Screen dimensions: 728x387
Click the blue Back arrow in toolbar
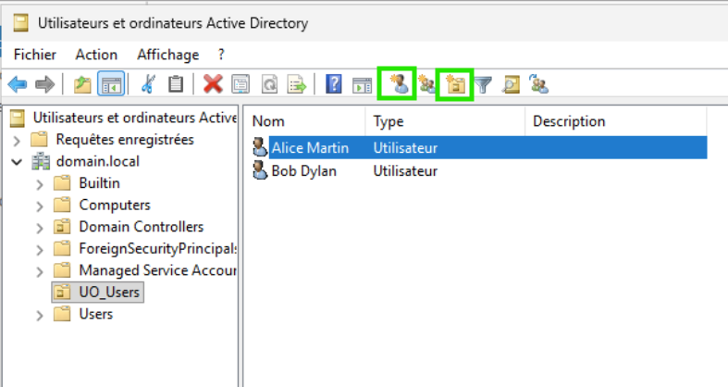(18, 85)
